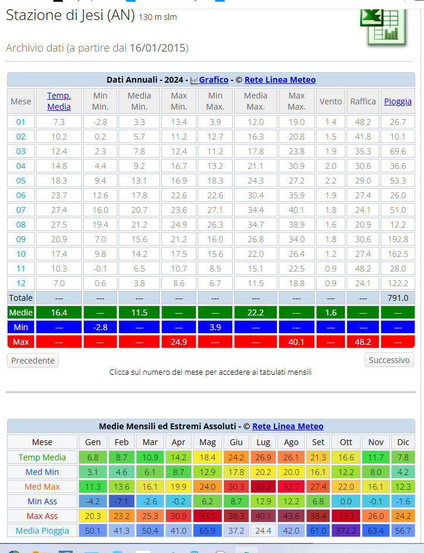Open month 03 monthly data
The height and width of the screenshot is (553, 424).
click(x=21, y=151)
